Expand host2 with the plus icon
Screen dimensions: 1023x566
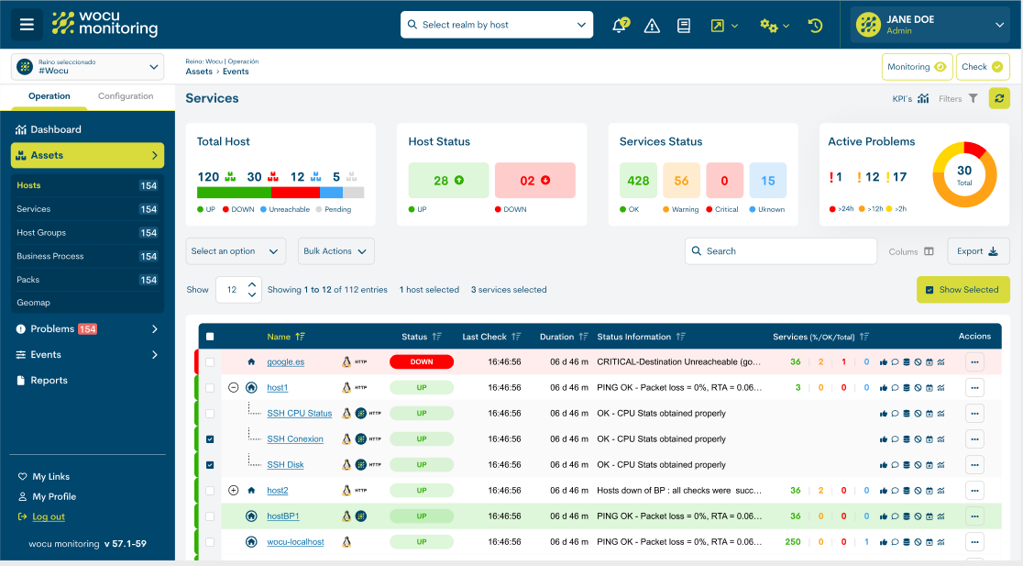click(233, 491)
